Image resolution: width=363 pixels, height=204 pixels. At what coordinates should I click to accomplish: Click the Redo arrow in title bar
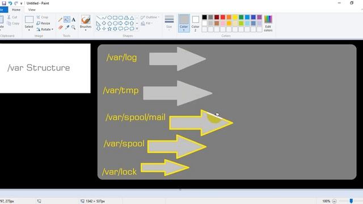(x=16, y=3)
